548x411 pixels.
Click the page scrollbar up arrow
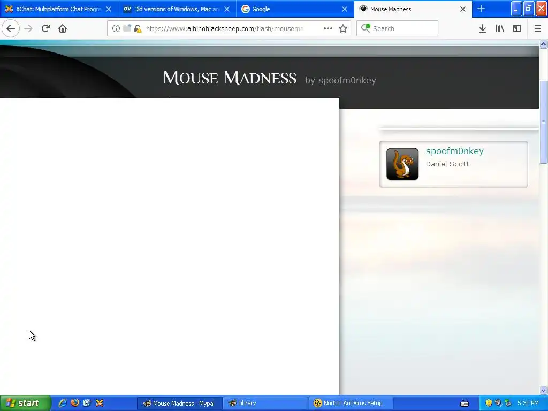[544, 44]
